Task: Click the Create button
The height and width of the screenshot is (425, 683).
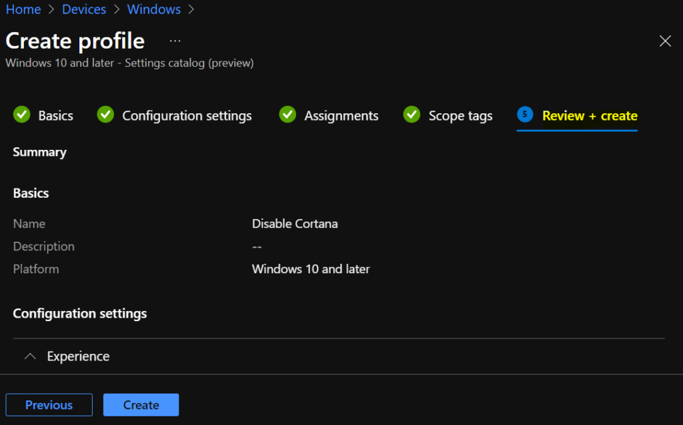Action: [141, 405]
